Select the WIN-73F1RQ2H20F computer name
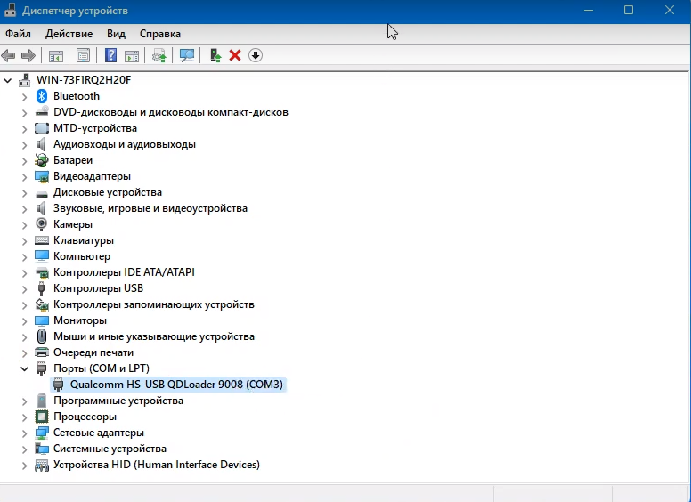 pyautogui.click(x=84, y=80)
